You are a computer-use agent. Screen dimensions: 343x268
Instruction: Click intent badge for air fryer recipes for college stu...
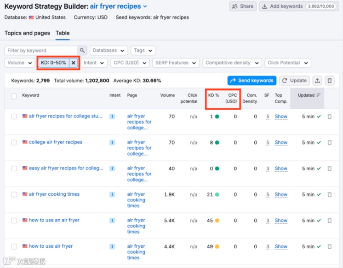click(x=112, y=117)
